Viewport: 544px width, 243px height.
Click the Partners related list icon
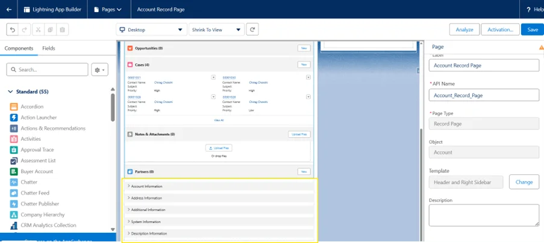click(130, 171)
